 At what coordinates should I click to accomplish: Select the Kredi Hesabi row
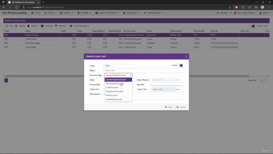point(136,47)
